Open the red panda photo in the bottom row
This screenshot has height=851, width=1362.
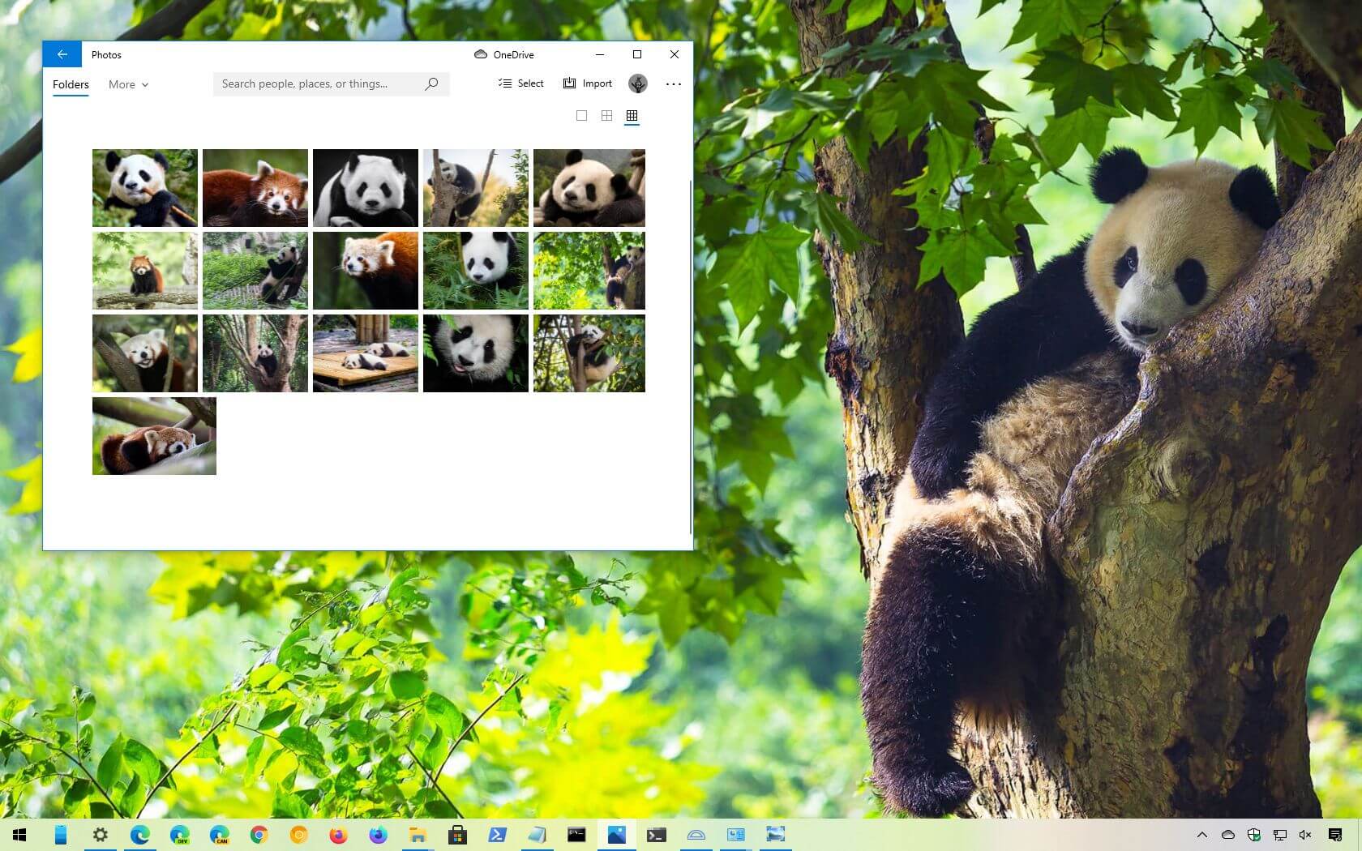[x=154, y=435]
